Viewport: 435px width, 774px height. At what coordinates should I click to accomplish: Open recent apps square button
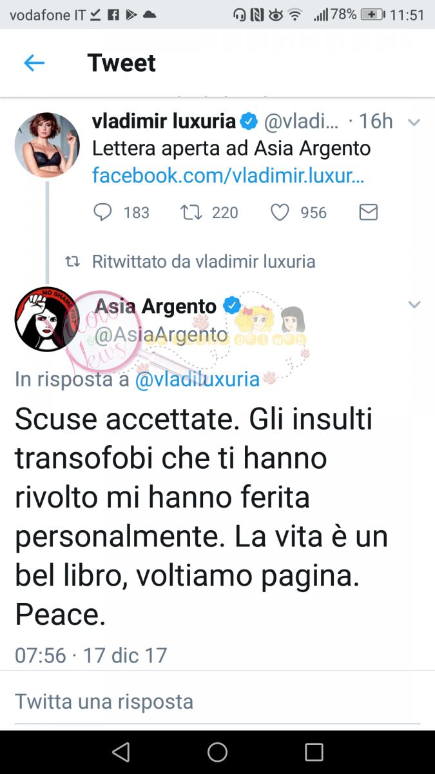314,752
